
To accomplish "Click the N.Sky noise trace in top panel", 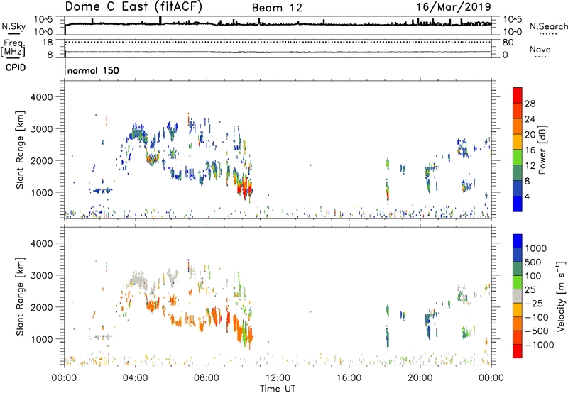I will [x=278, y=24].
